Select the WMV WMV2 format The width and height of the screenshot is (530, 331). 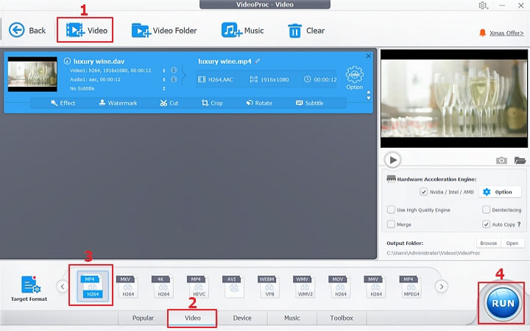305,286
